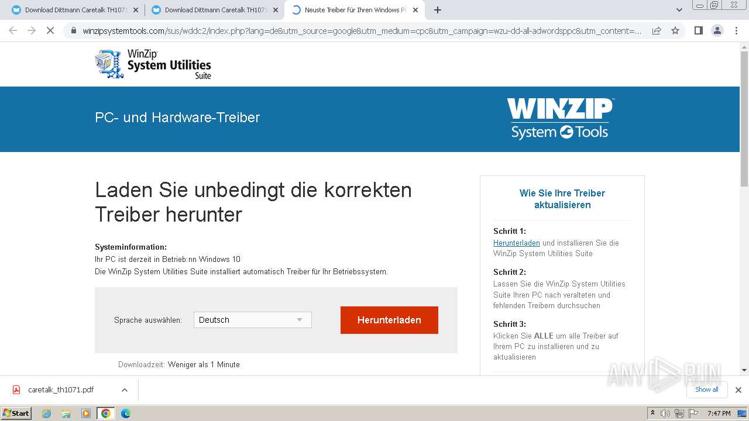Click the WinZip System Utilities Suite logo
Image resolution: width=749 pixels, height=421 pixels.
(153, 64)
